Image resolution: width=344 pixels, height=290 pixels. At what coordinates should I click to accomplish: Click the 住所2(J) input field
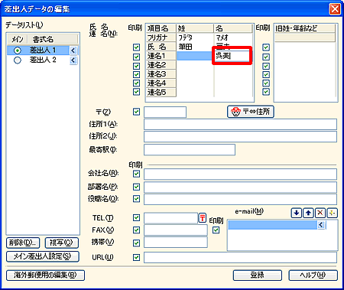(x=240, y=137)
